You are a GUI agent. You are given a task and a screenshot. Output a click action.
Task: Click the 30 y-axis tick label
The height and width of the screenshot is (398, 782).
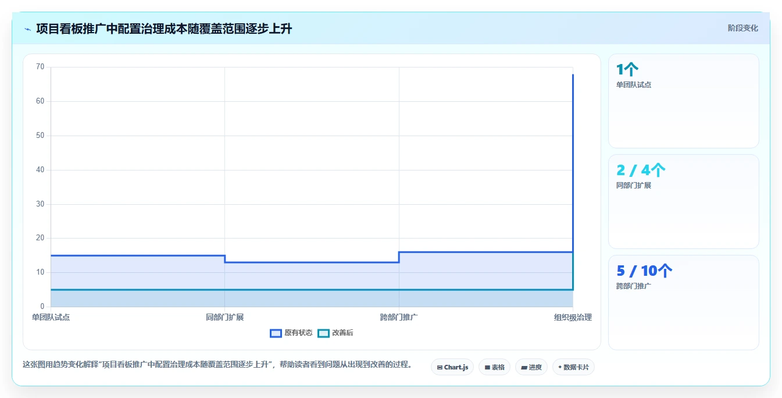pos(40,204)
